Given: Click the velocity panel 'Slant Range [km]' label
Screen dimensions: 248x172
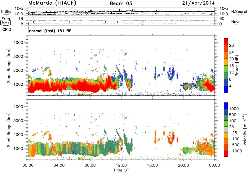Looking at the screenshot, I should pos(9,129).
